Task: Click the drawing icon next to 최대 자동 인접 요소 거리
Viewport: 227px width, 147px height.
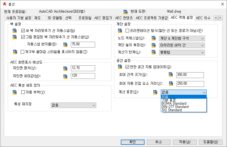Action: (x=171, y=83)
